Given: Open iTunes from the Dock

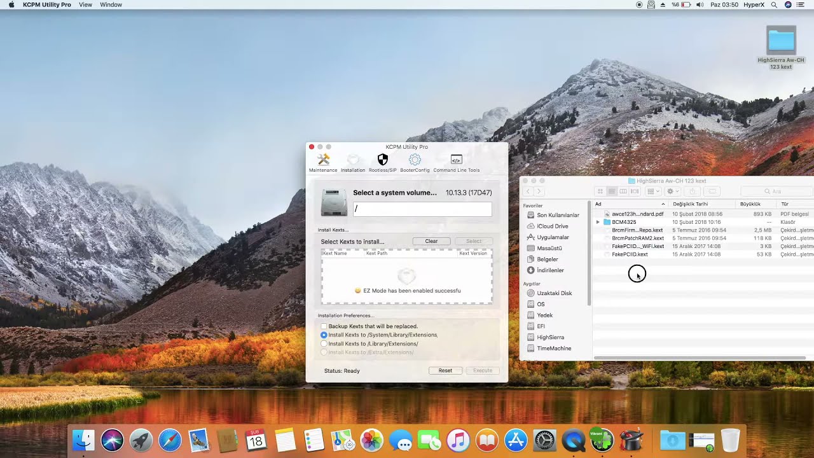Looking at the screenshot, I should coord(458,440).
